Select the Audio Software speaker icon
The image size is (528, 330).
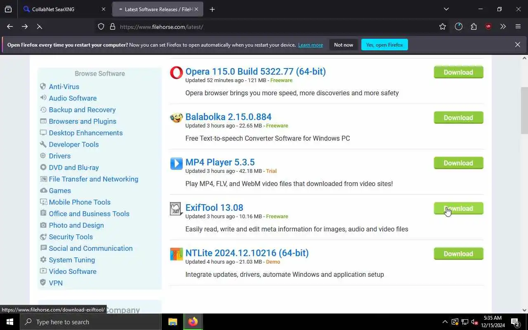[43, 98]
